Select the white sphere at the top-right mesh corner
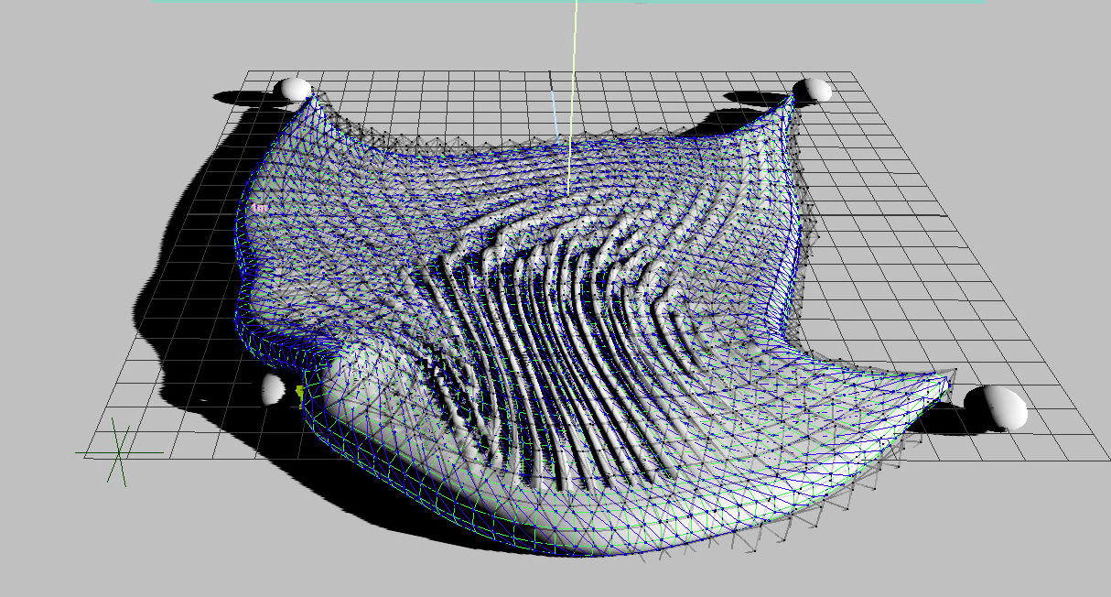Screen dimensions: 1111x597 (x=812, y=90)
